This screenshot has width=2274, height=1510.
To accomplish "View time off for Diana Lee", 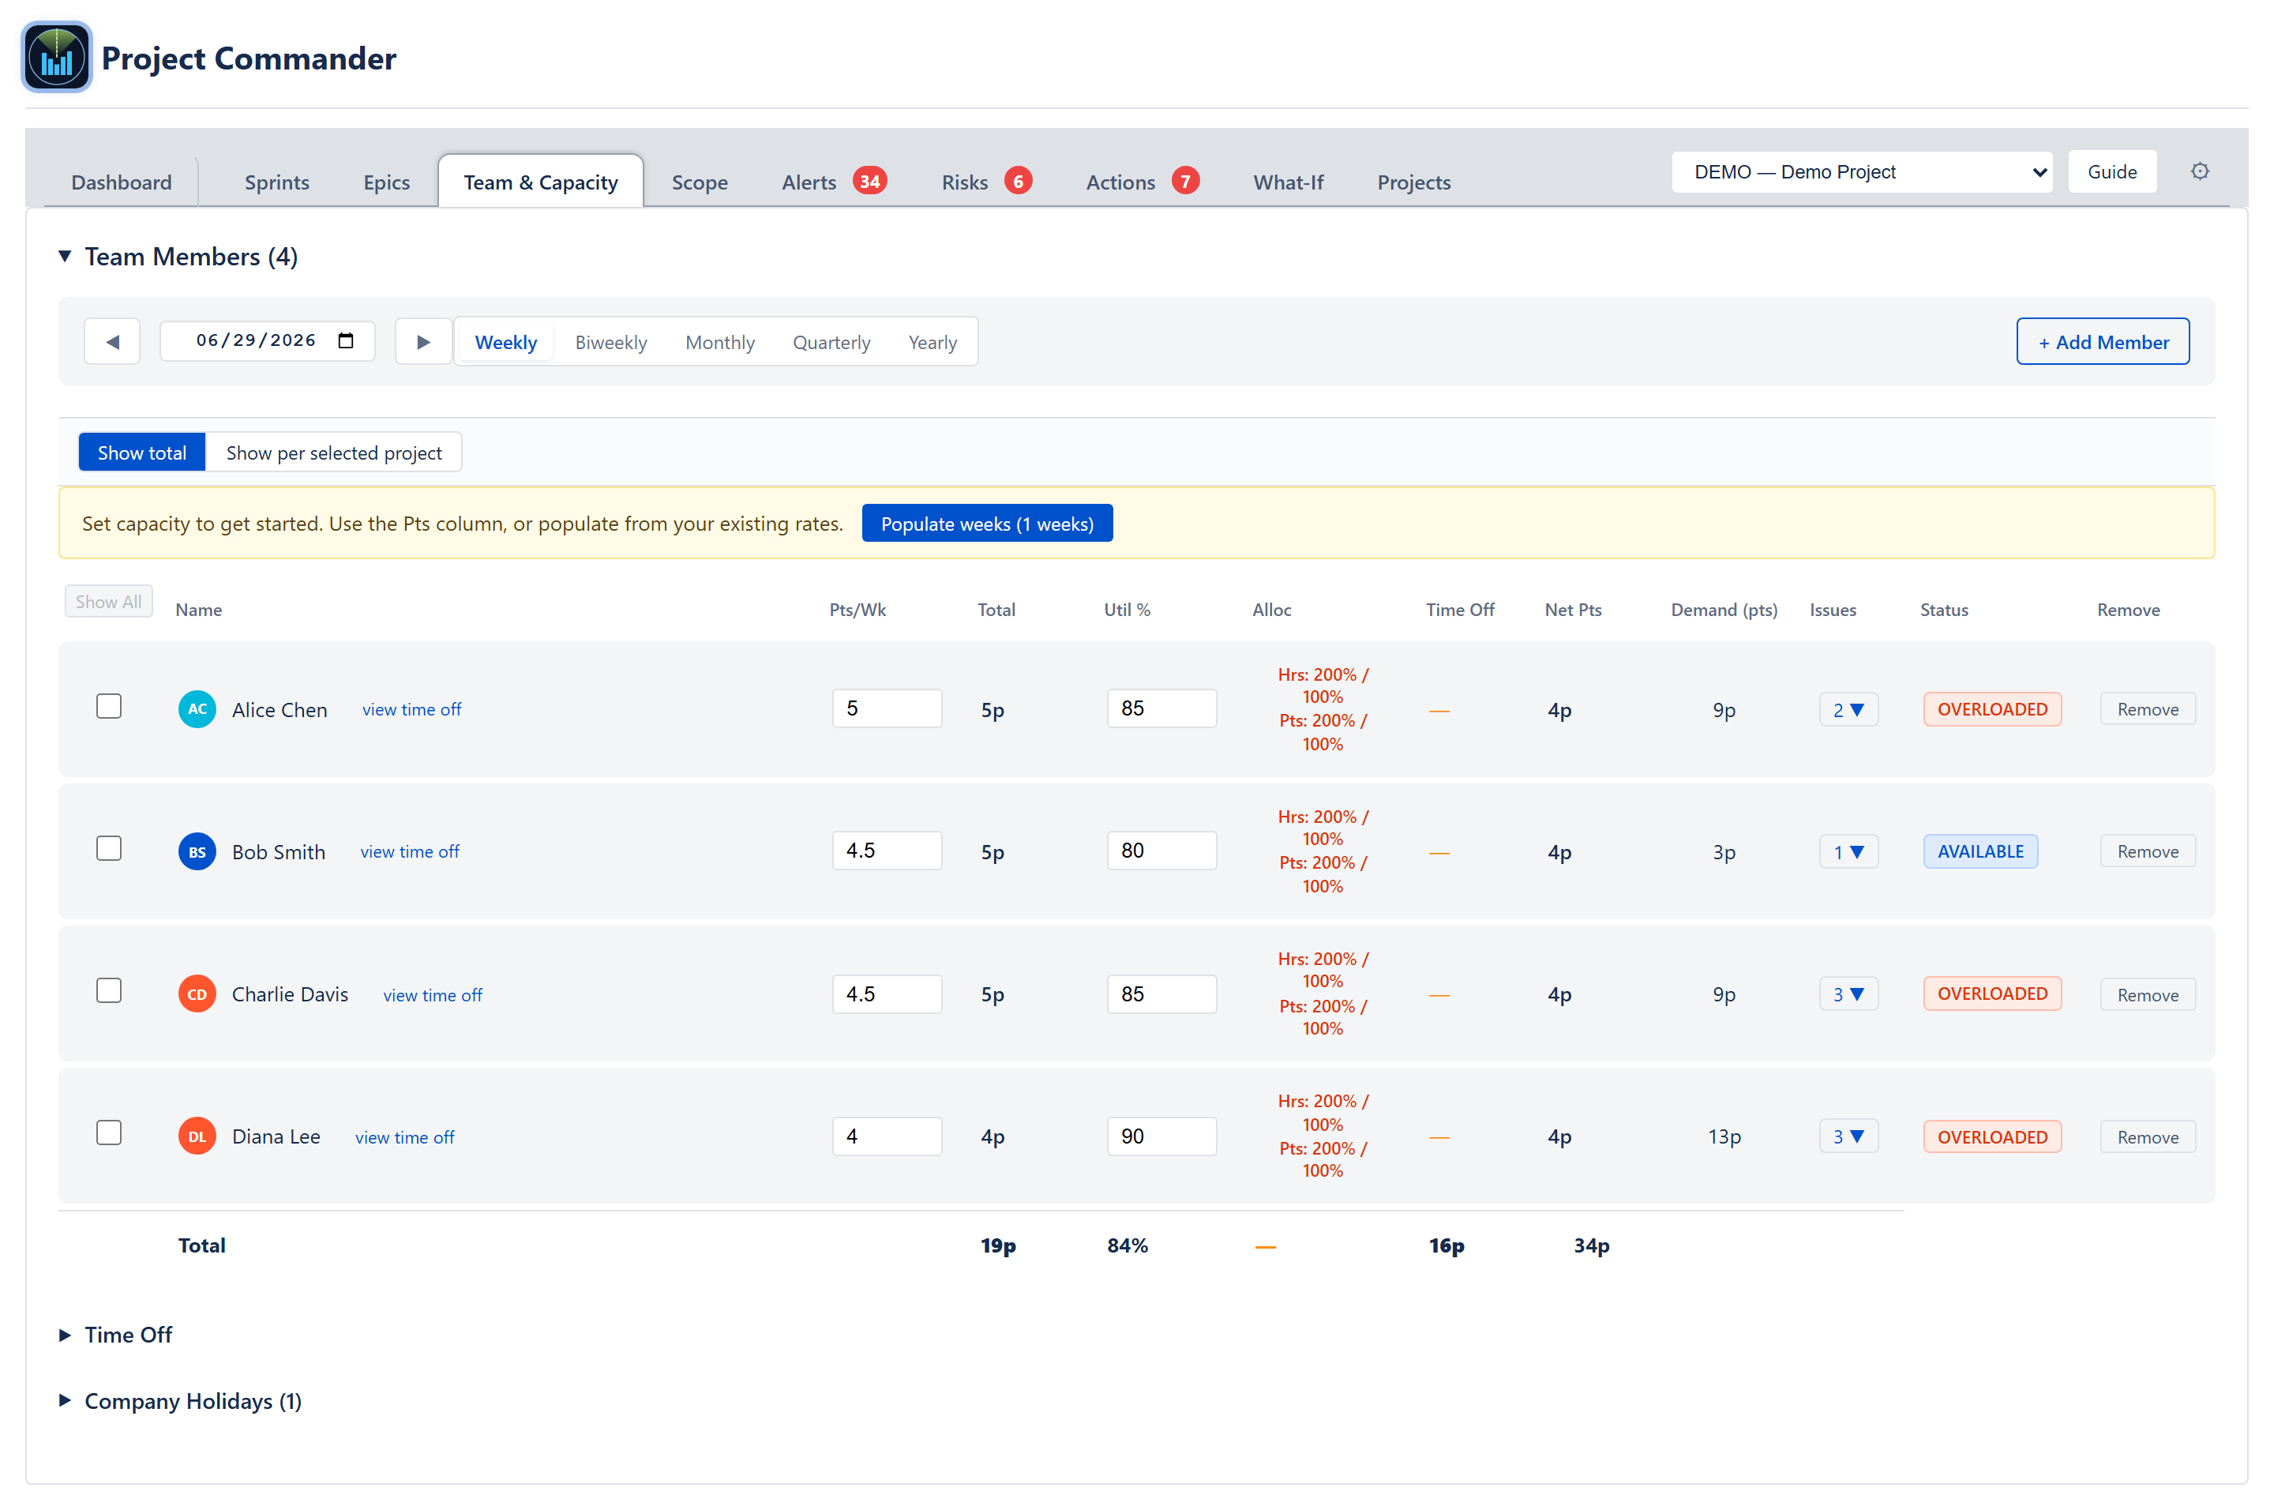I will pyautogui.click(x=404, y=1138).
